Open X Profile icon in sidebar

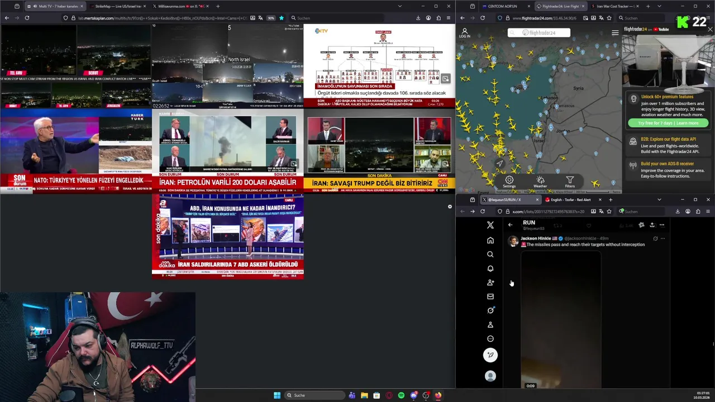(490, 324)
